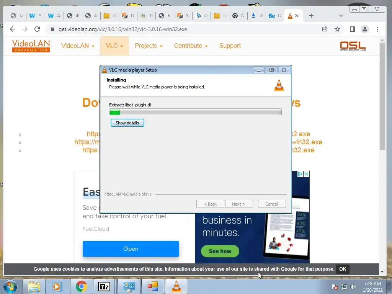Close the active VLC tab
The width and height of the screenshot is (392, 294).
[297, 16]
